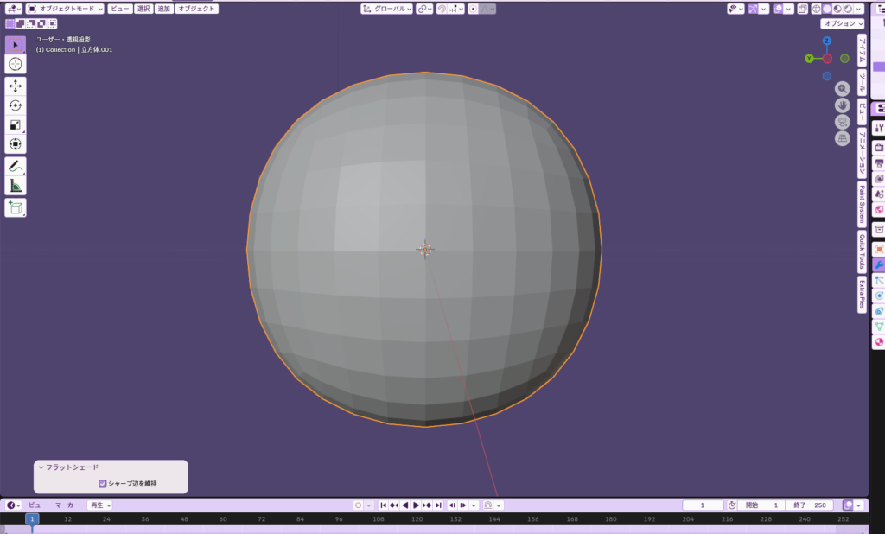The width and height of the screenshot is (885, 534).
Task: Click the green Y axis gizmo handle
Action: pos(809,59)
